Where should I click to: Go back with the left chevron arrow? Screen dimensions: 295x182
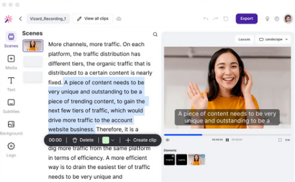(x=21, y=19)
